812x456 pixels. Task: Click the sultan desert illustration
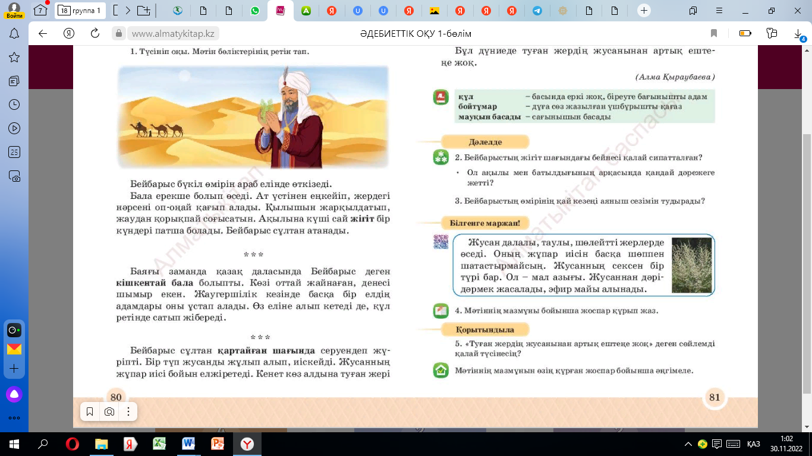pyautogui.click(x=253, y=116)
